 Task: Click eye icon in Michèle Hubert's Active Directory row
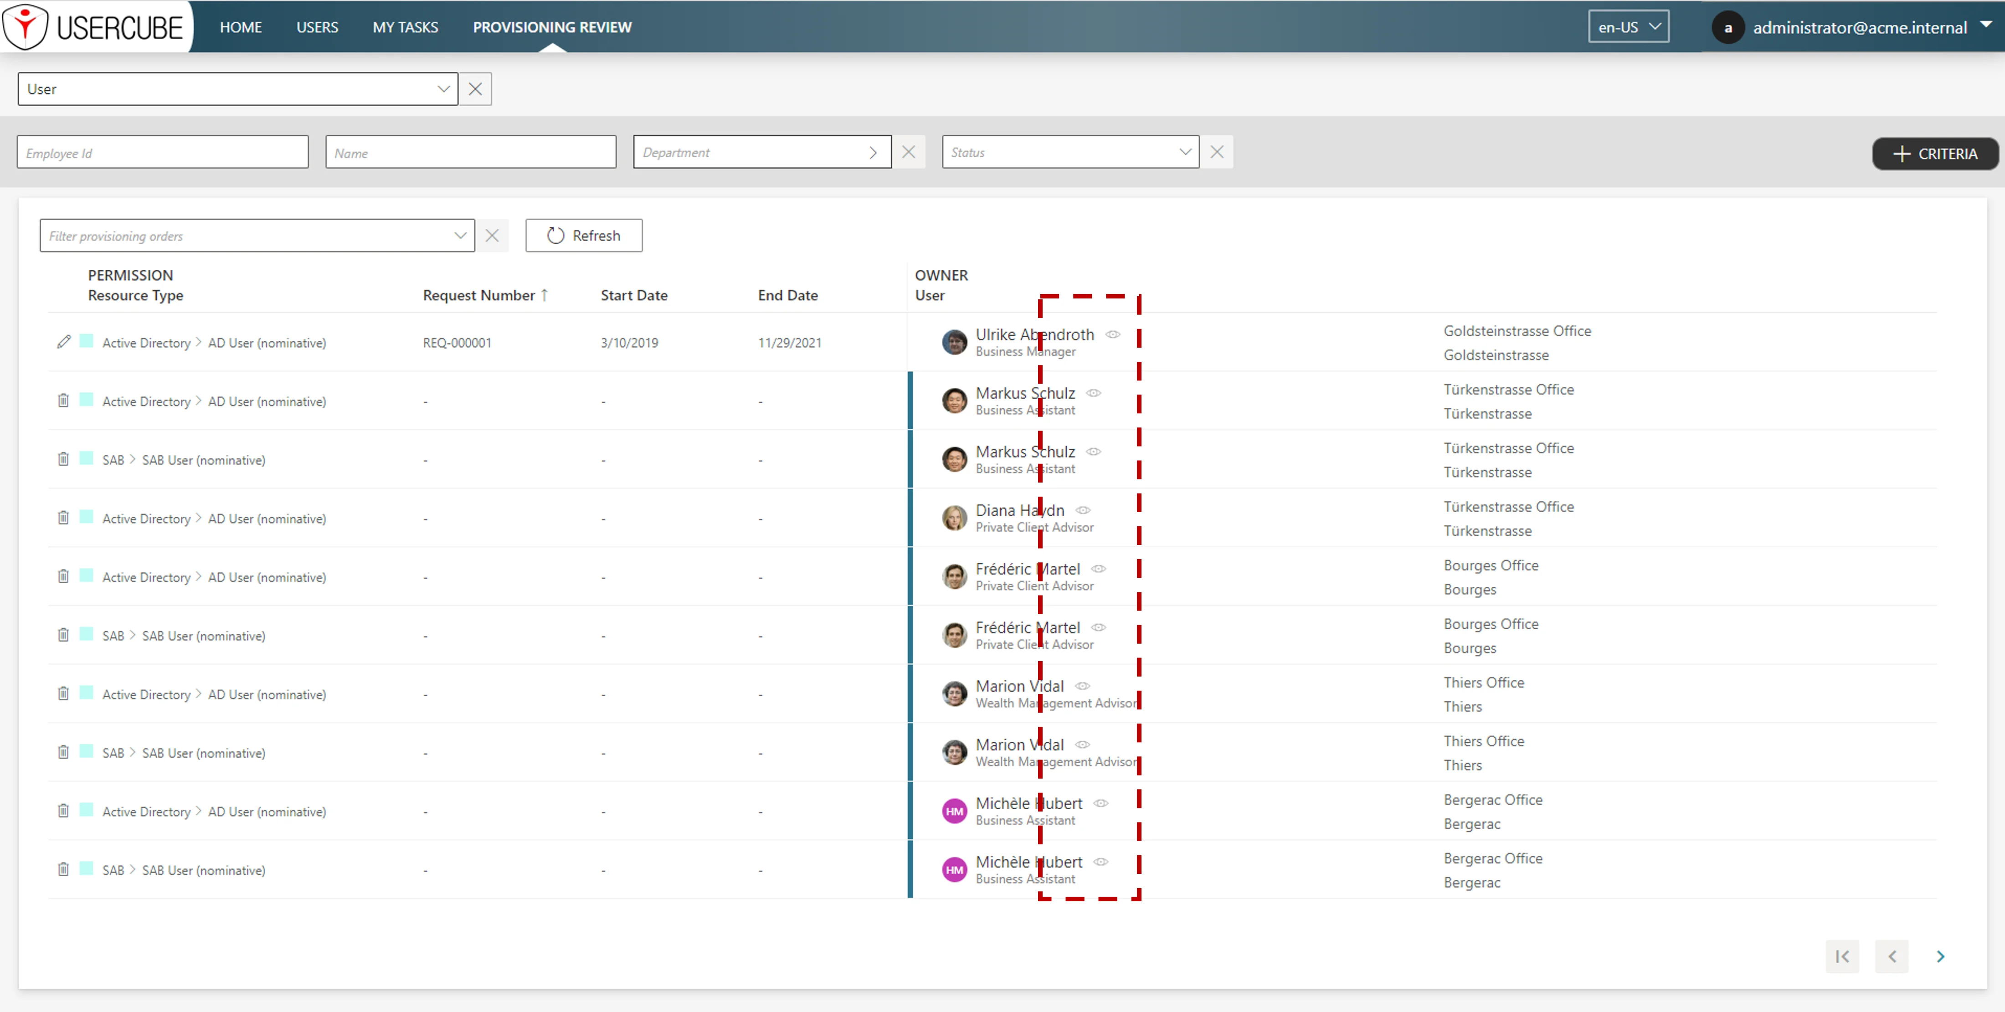[x=1100, y=803]
